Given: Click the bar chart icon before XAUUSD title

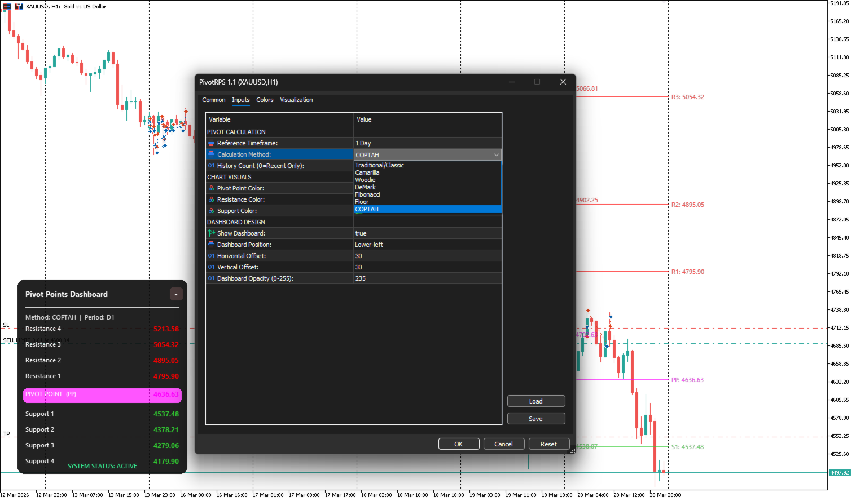Looking at the screenshot, I should pyautogui.click(x=19, y=6).
